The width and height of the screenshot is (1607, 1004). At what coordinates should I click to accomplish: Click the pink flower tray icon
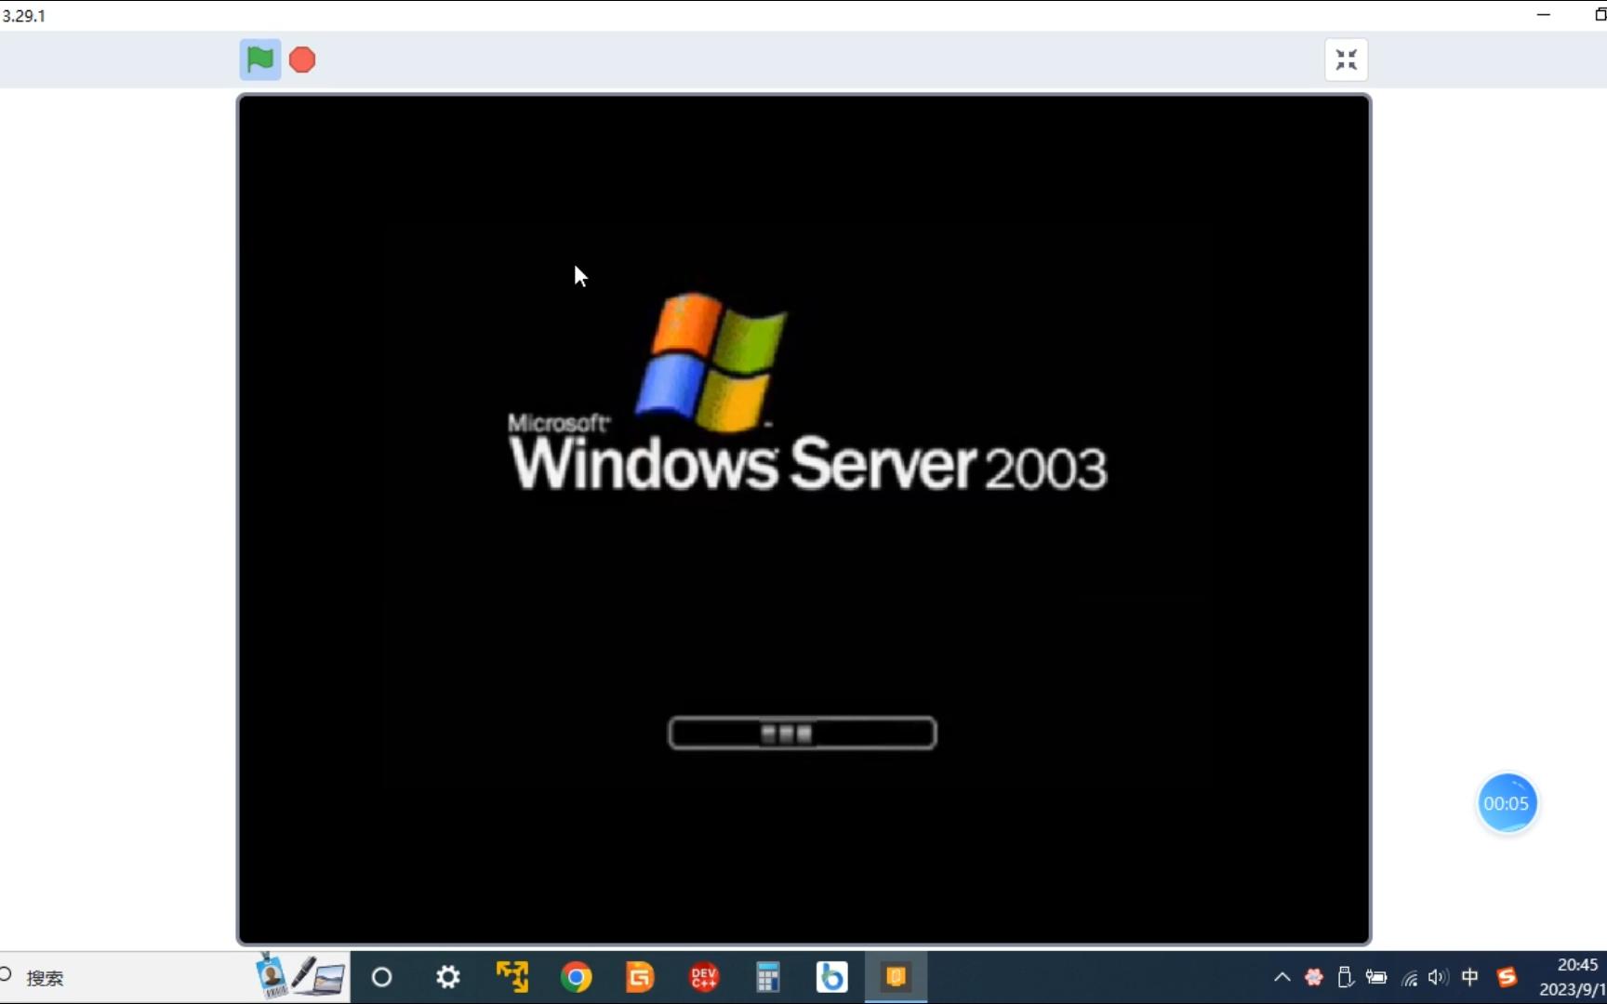[x=1314, y=977]
